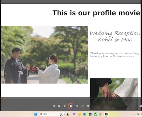Click the 'Kohei & Moe' text

115,40
